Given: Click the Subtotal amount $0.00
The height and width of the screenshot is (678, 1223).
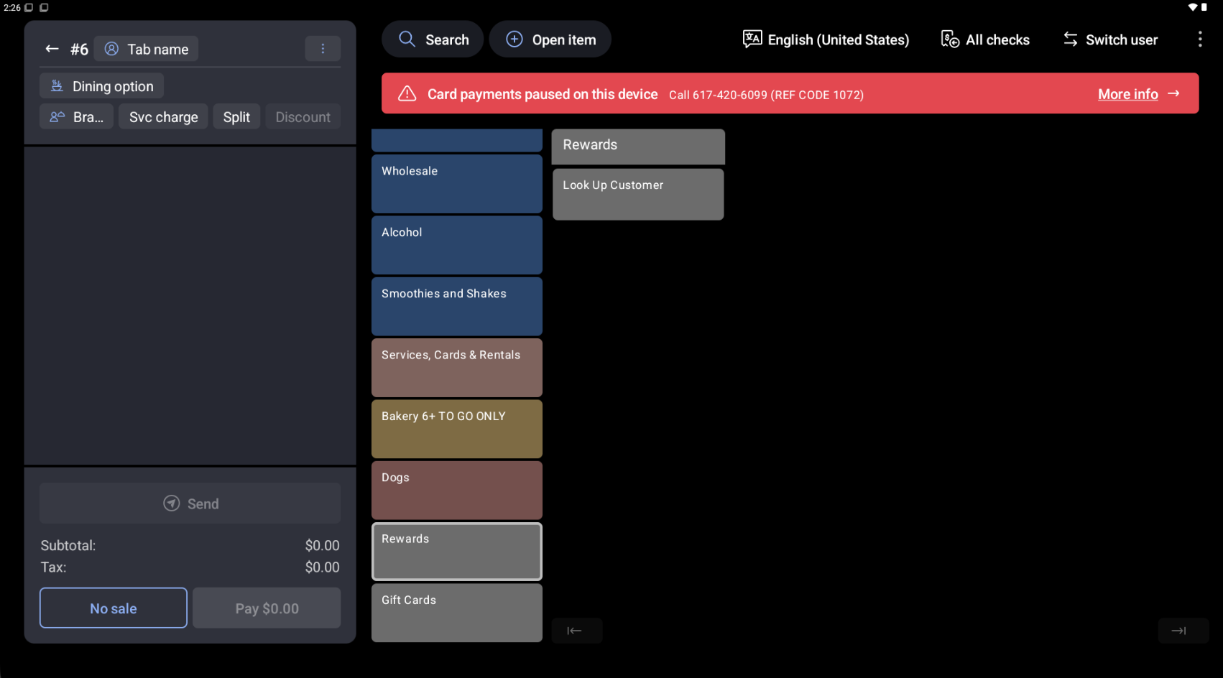Looking at the screenshot, I should coord(322,546).
